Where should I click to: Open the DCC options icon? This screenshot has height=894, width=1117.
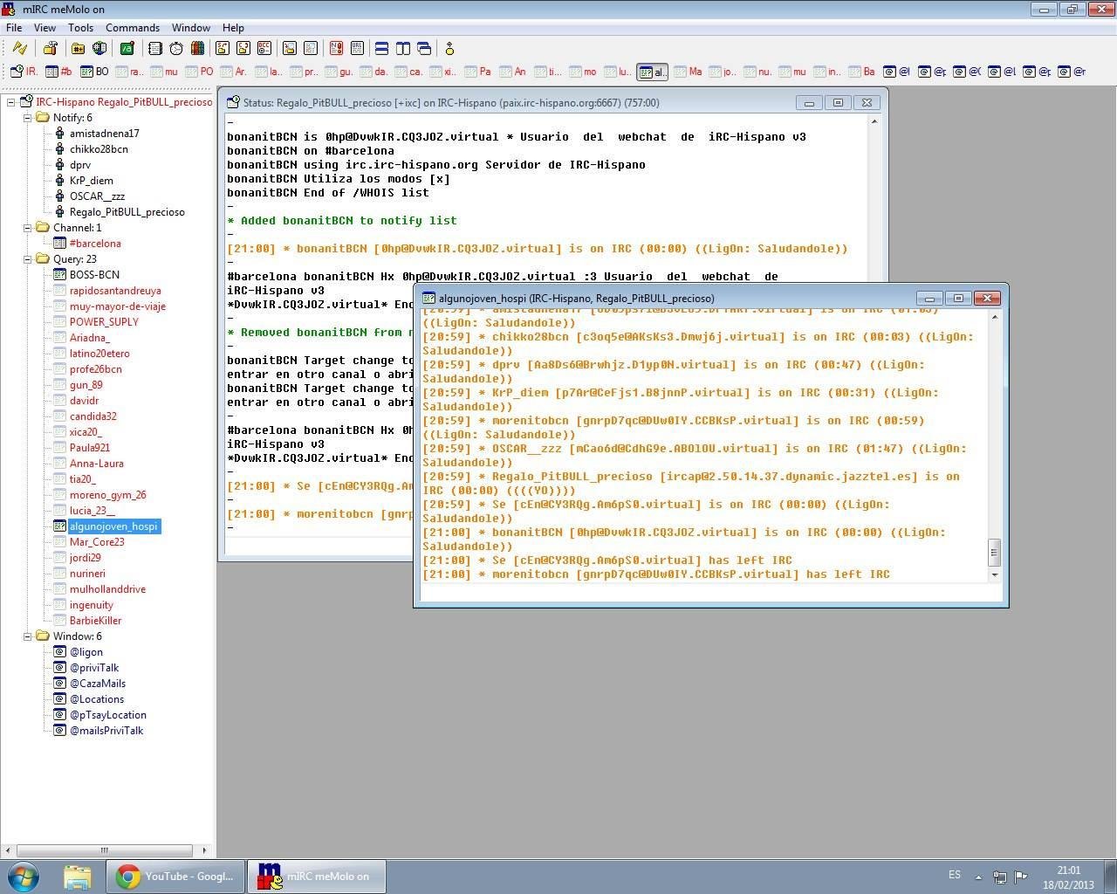coord(265,48)
